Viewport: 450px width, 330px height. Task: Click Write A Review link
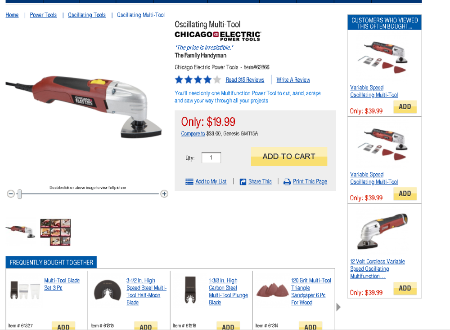click(x=293, y=80)
